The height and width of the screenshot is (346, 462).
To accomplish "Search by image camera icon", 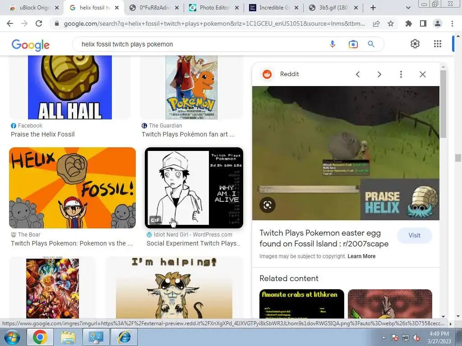I will click(353, 44).
